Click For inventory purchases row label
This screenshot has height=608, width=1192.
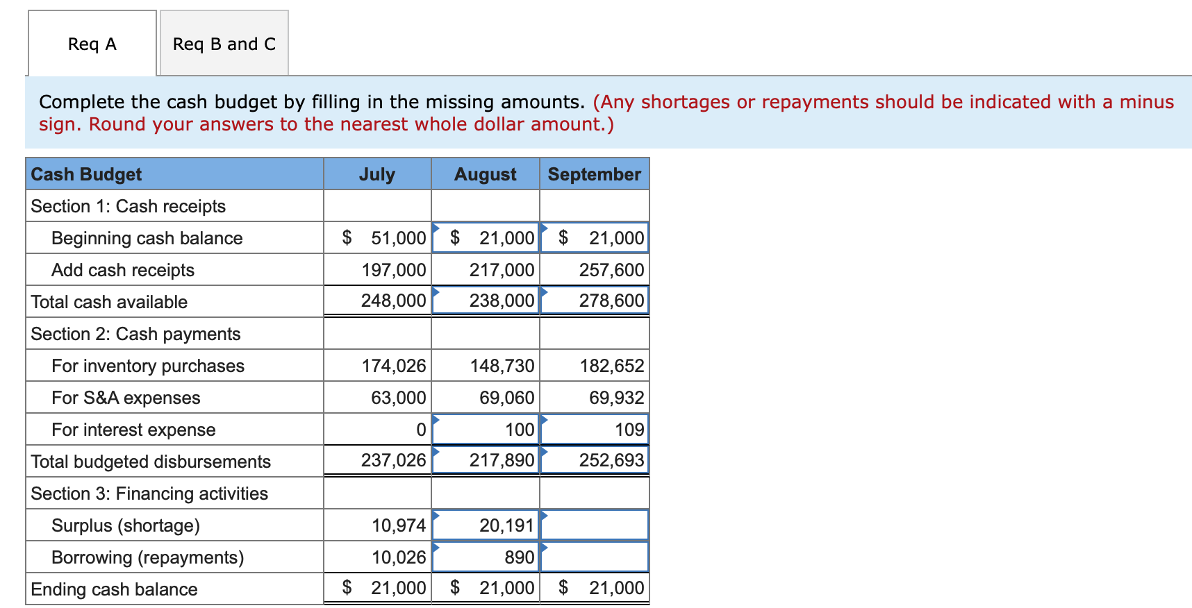click(x=148, y=366)
